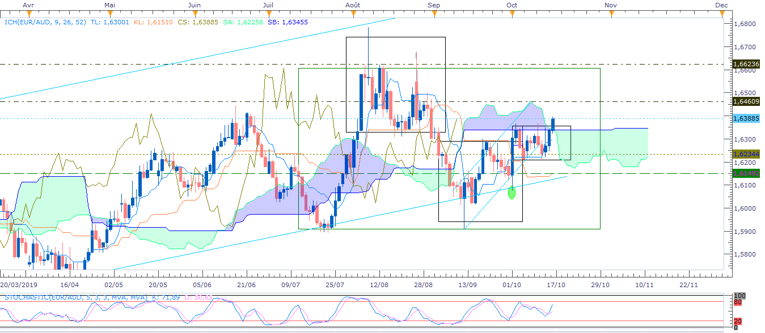Click the stochastic 100 scale label
Screen dimensions: 765x333
[x=738, y=296]
